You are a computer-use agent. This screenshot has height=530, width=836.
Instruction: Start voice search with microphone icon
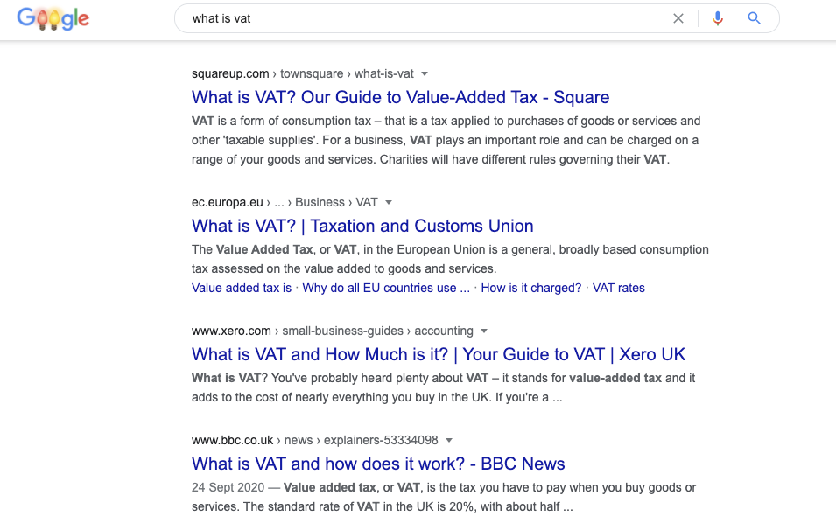(x=718, y=18)
